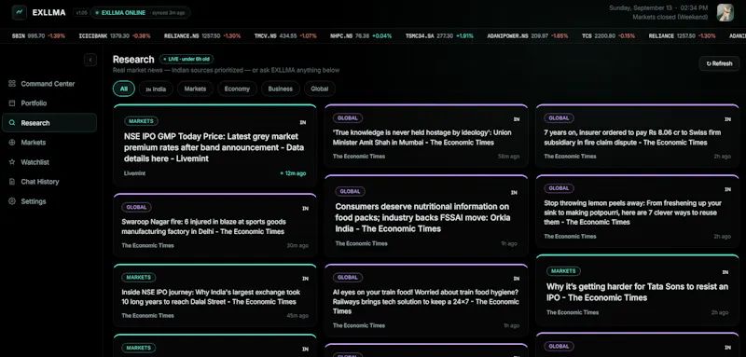
Task: Open the Inside NSE IPO journey article
Action: click(214, 295)
